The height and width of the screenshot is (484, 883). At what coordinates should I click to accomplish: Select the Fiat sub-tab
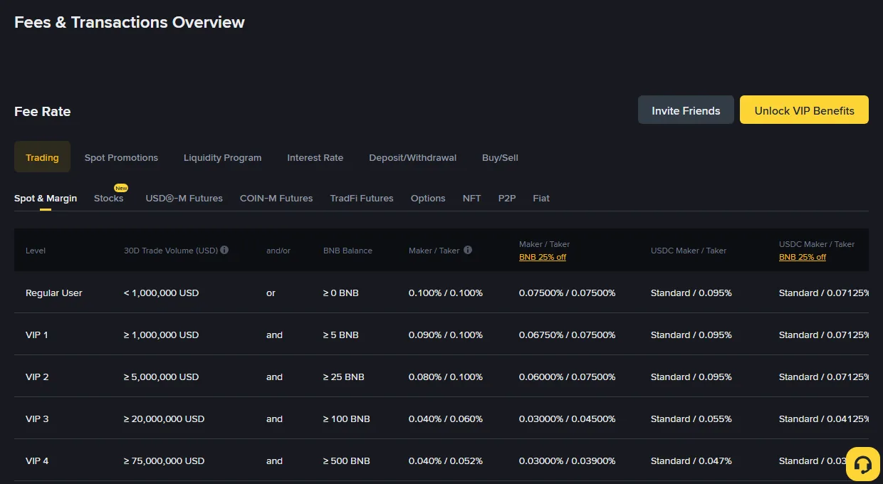(541, 198)
